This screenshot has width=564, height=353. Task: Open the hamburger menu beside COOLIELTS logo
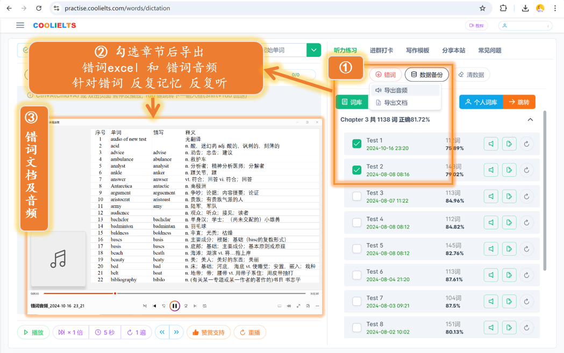point(20,25)
